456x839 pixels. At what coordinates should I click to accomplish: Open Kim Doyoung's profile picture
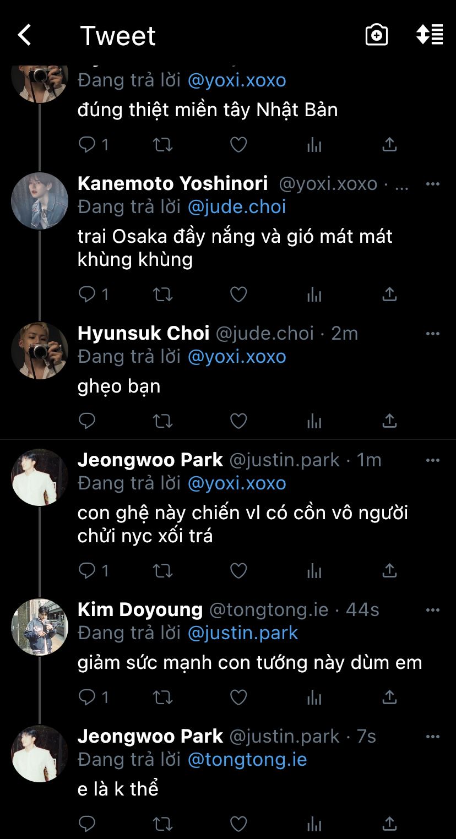click(40, 626)
